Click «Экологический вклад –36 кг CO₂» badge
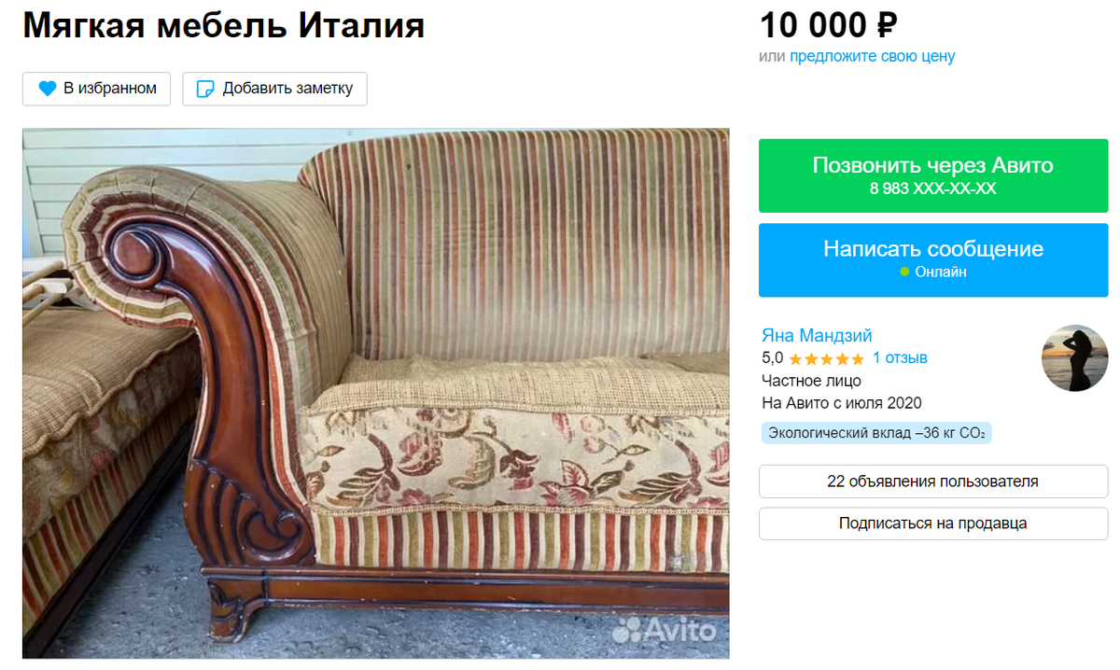Image resolution: width=1120 pixels, height=670 pixels. tap(876, 433)
